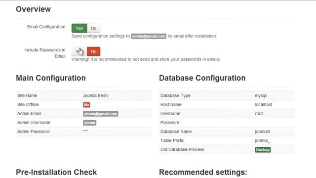Select the Recommended settings heading
316x178 pixels.
(x=203, y=173)
